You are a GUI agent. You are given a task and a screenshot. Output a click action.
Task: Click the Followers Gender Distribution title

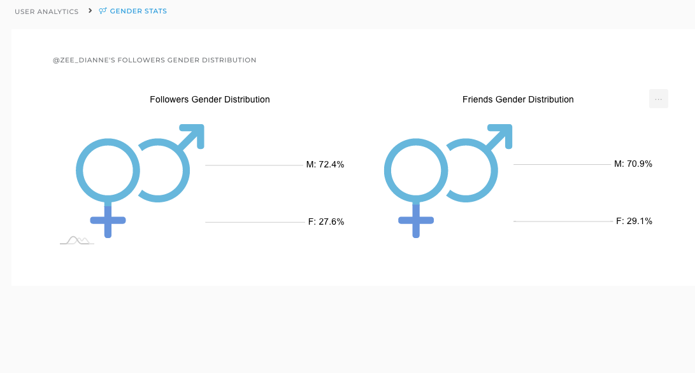210,99
